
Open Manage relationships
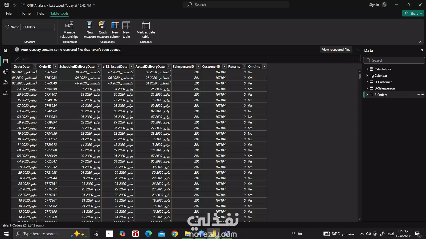click(69, 30)
